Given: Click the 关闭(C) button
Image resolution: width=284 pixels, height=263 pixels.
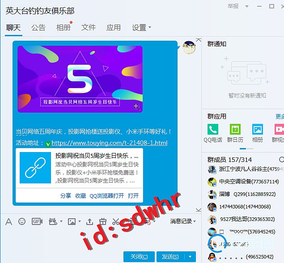Looking at the screenshot, I should coord(139,256).
